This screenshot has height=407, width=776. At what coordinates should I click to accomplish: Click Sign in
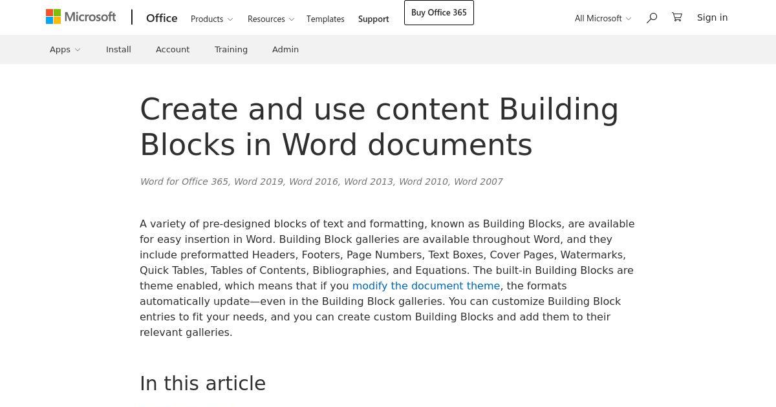point(712,17)
